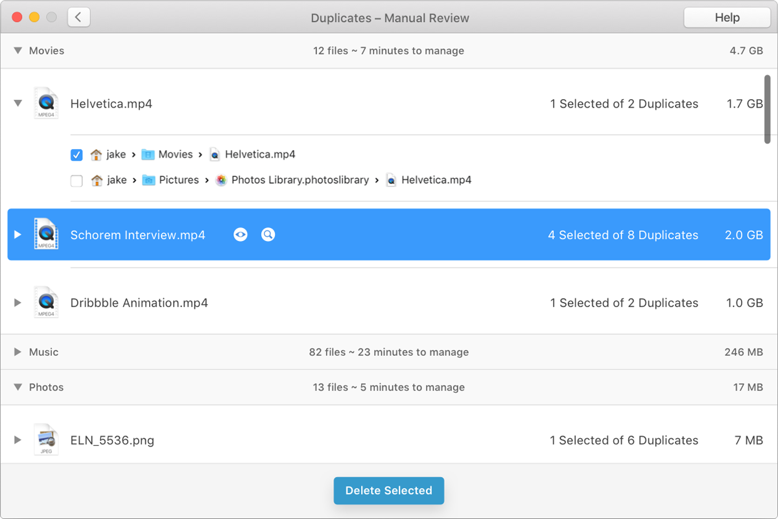Click the home icon in Movies path

coord(97,154)
